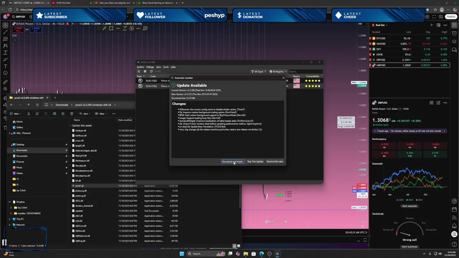This screenshot has height=258, width=459.
Task: Select Pictures in Explorer sidebar
Action: click(x=20, y=162)
